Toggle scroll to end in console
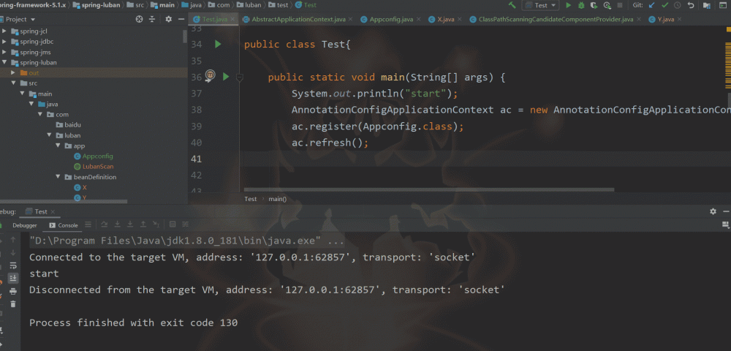Image resolution: width=731 pixels, height=351 pixels. [13, 279]
